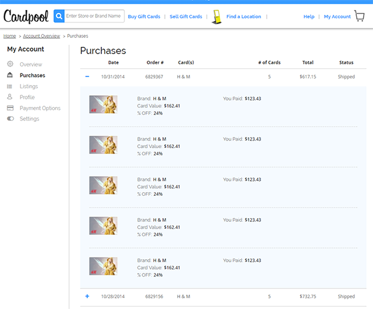Go to Find a Location
This screenshot has width=373, height=309.
tap(244, 16)
